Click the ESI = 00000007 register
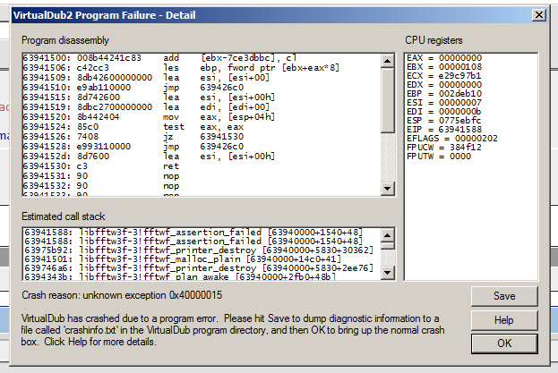 (x=444, y=102)
